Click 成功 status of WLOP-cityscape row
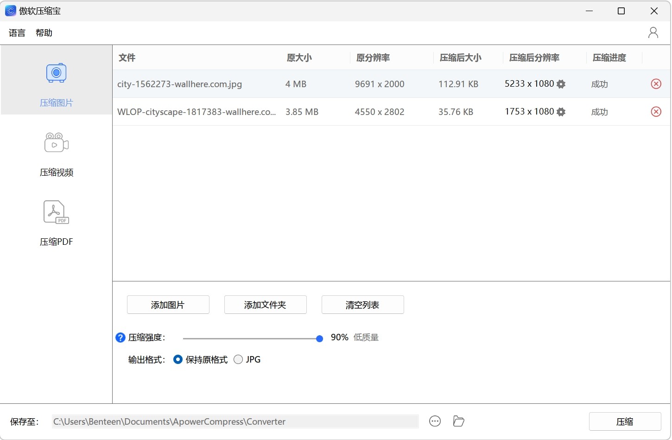 [600, 112]
